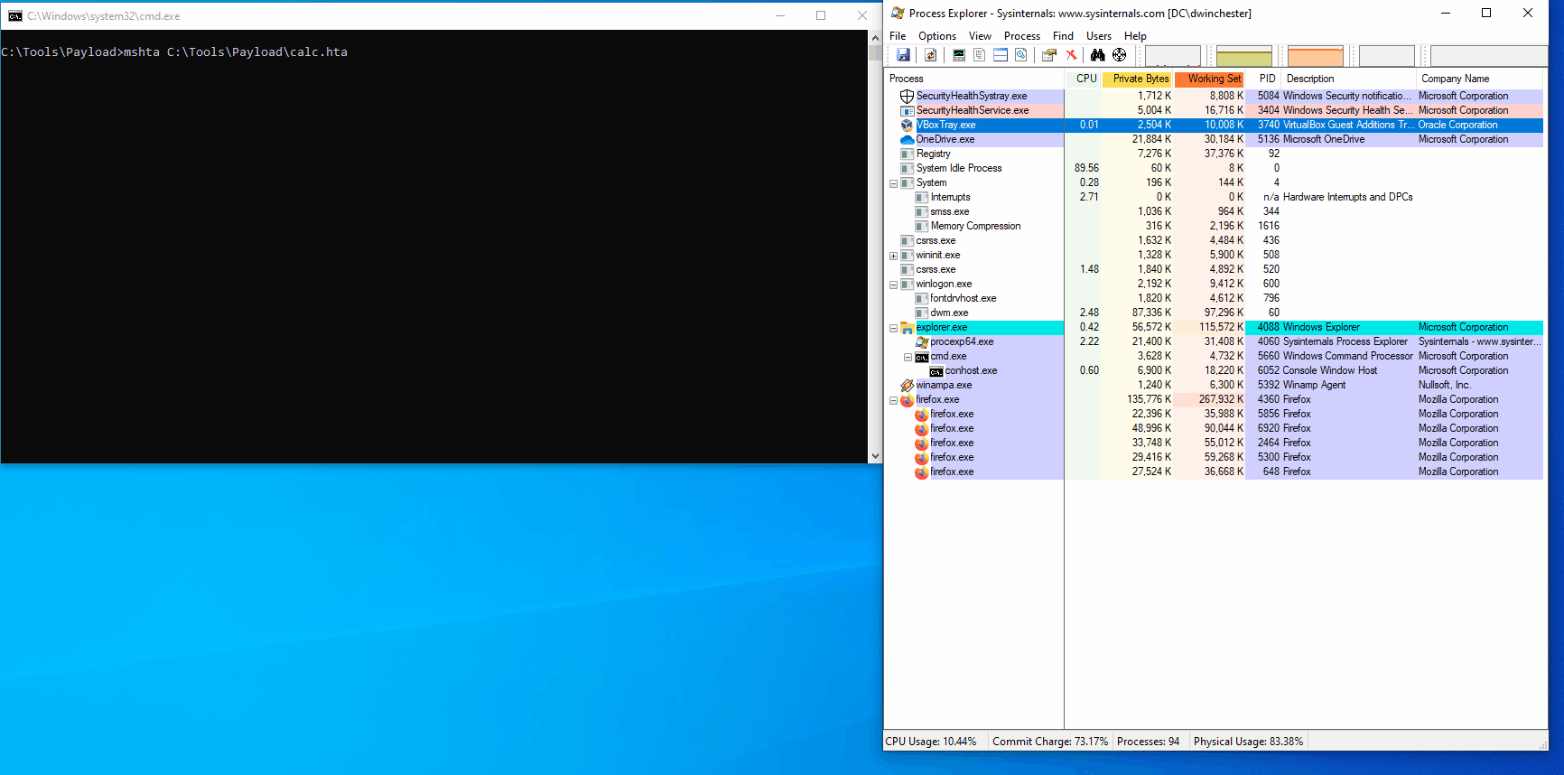Collapse the winlogon.exe tree node

click(x=894, y=285)
